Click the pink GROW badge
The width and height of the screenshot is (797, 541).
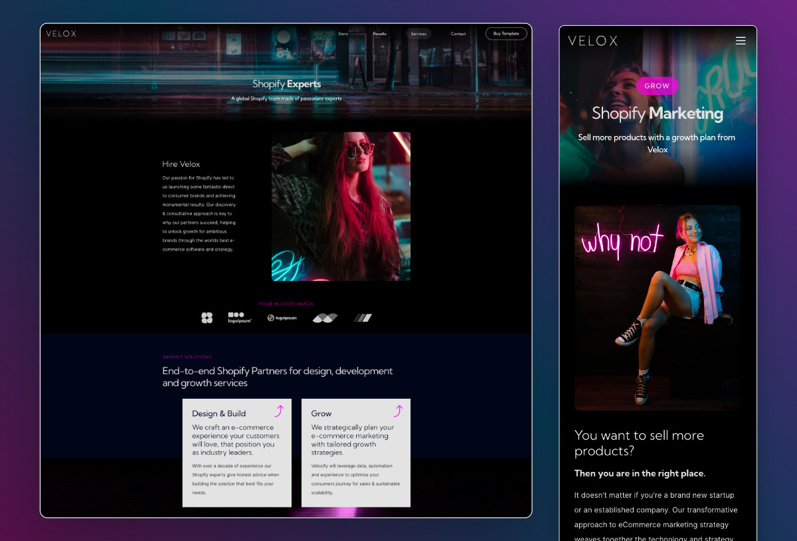coord(657,86)
